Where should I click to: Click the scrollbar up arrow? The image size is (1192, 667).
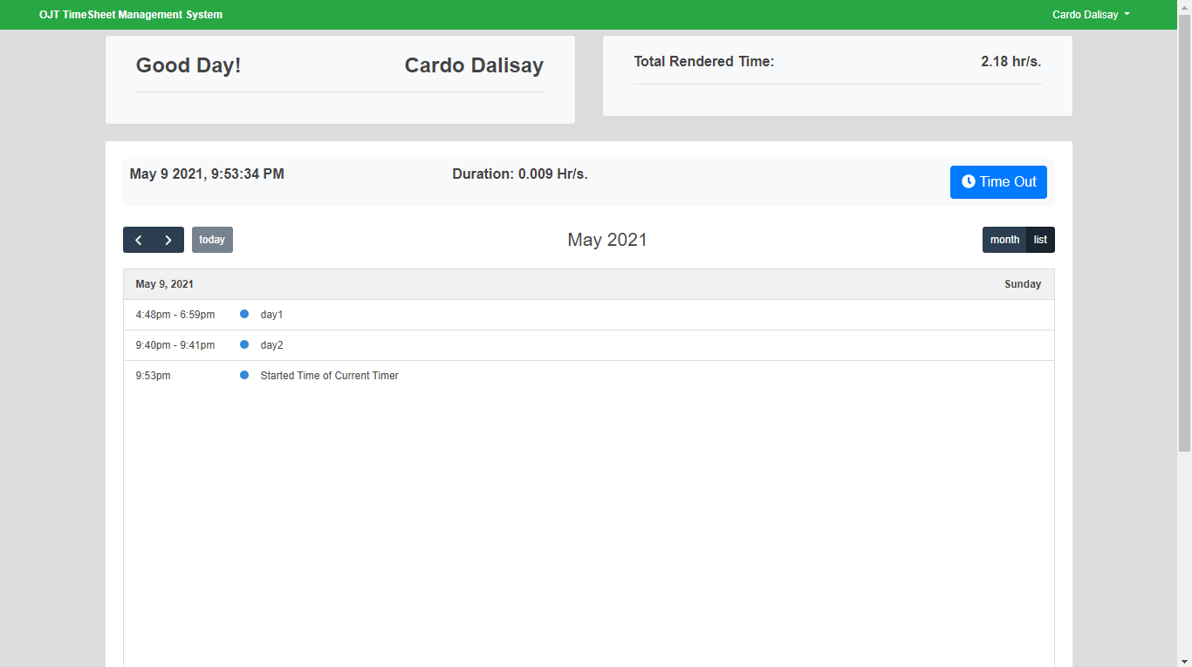pos(1185,7)
